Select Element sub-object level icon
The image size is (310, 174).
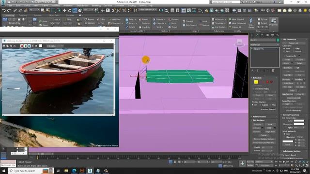tap(271, 82)
